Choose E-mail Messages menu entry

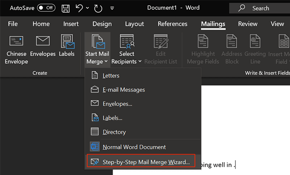pyautogui.click(x=124, y=90)
